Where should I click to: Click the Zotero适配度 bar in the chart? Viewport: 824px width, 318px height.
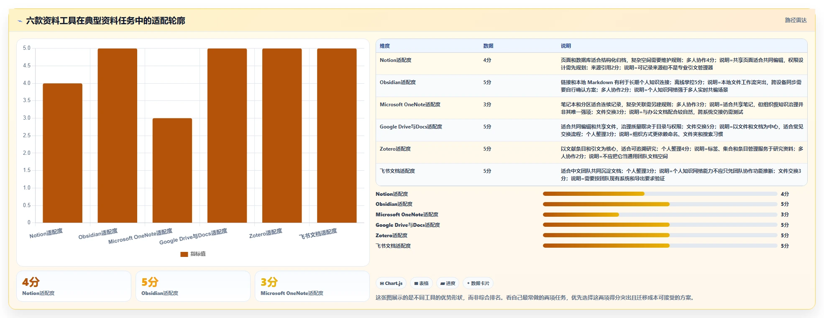pos(281,136)
